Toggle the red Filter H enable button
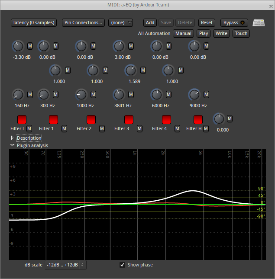This screenshot has height=279, width=275. click(x=198, y=119)
